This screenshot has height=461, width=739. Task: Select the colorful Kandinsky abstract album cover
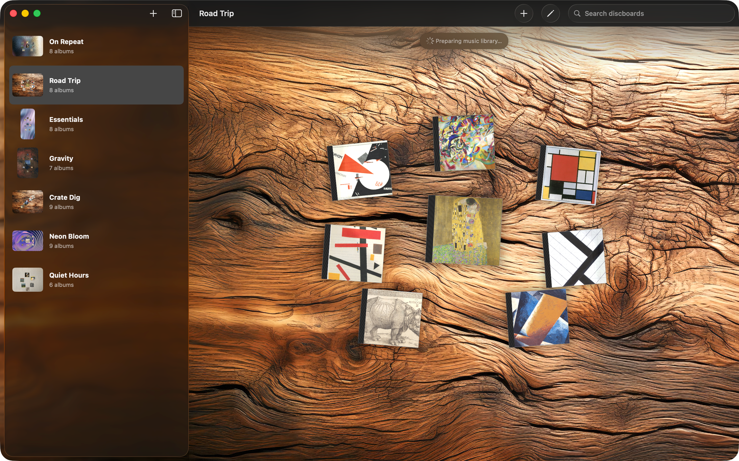464,143
